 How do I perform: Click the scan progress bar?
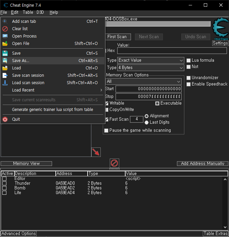(x=158, y=24)
